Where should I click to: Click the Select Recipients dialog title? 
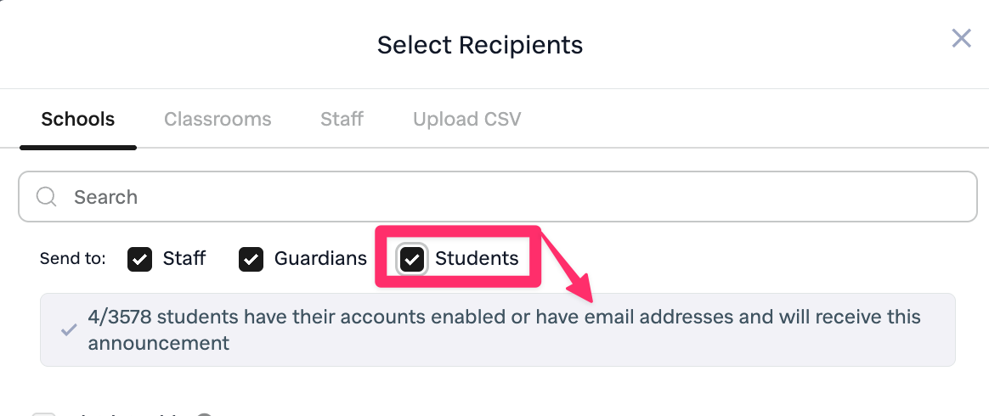click(x=480, y=45)
